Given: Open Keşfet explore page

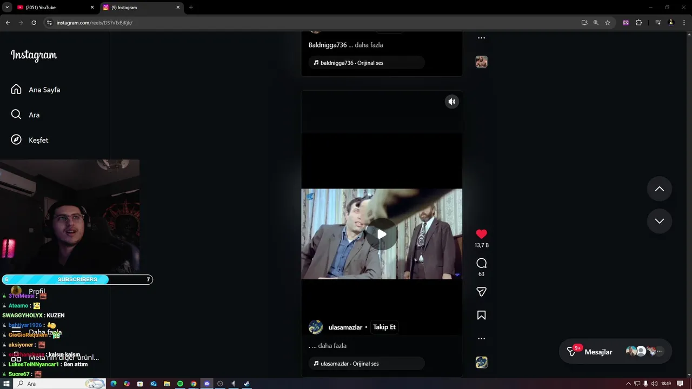Looking at the screenshot, I should click(30, 140).
